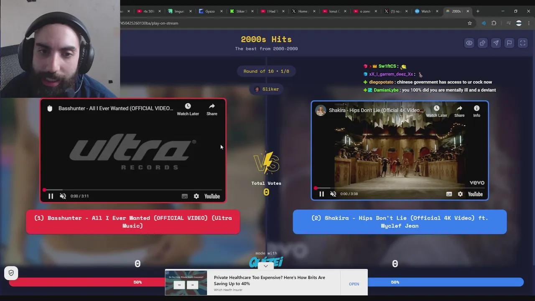This screenshot has height=301, width=535.
Task: Close the Imgur tab
Action: [190, 11]
